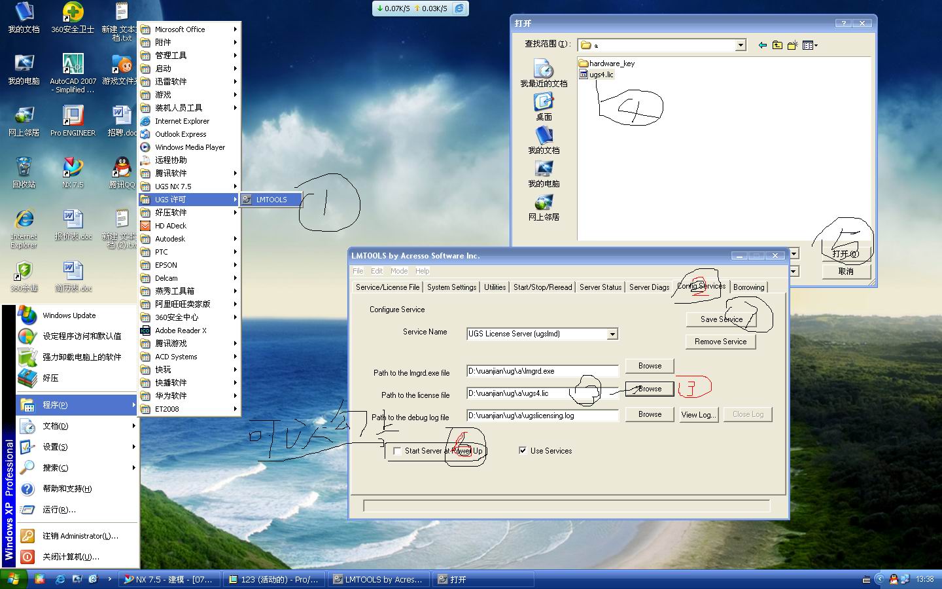
Task: Select the Pro ENGINEER desktop shortcut
Action: tap(73, 121)
